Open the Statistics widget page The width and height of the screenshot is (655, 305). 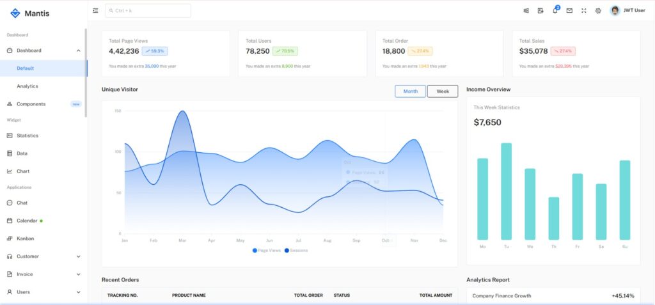(28, 136)
